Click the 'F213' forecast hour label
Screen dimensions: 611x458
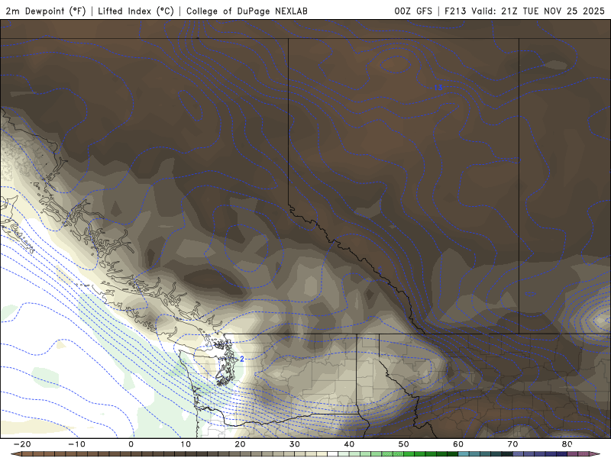pos(455,11)
